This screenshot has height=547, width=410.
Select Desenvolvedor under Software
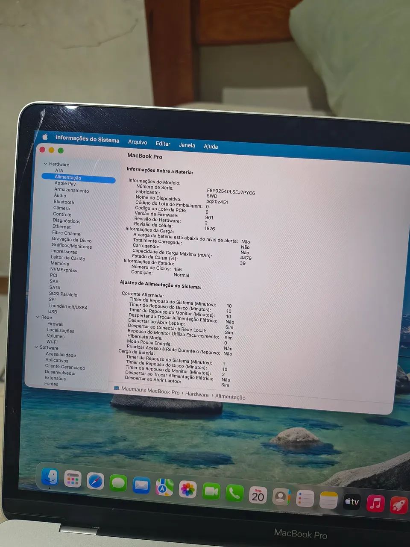point(60,373)
